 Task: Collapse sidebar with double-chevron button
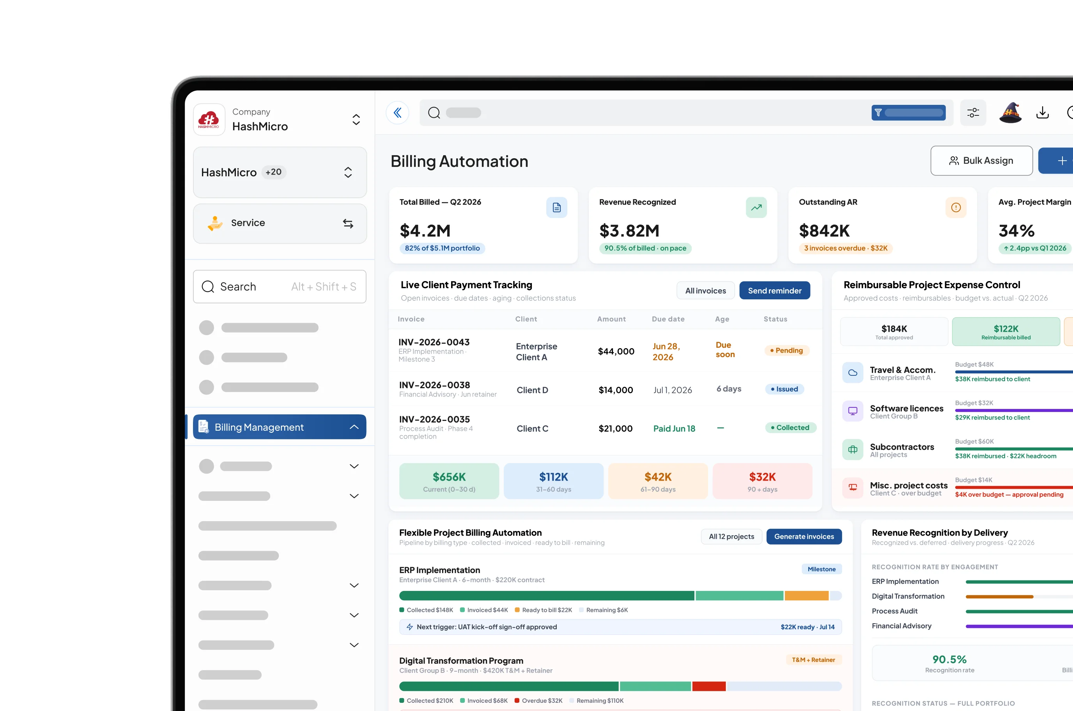(397, 112)
